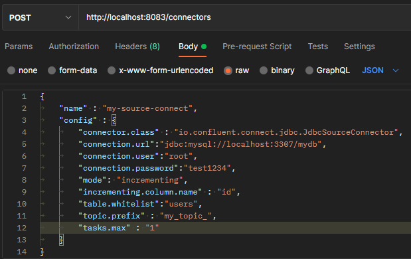The height and width of the screenshot is (259, 411).
Task: Select the none body type
Action: pyautogui.click(x=11, y=70)
